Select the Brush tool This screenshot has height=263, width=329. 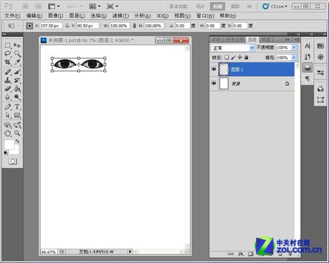pos(17,71)
